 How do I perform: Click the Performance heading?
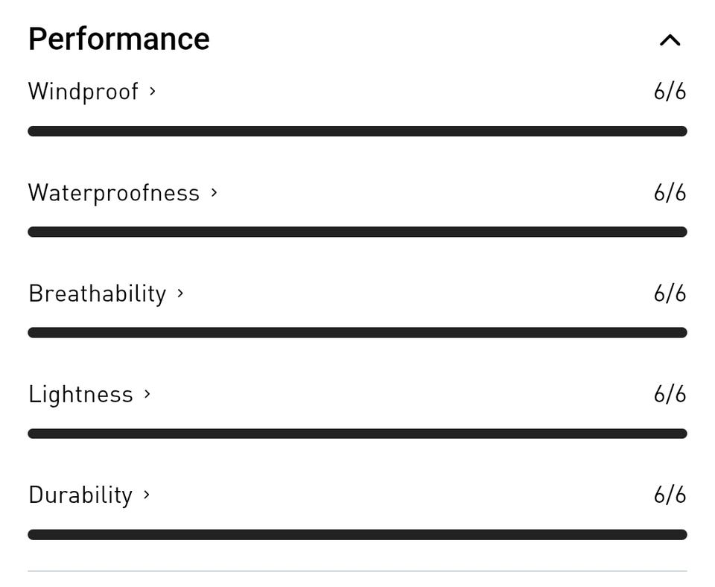pos(119,39)
